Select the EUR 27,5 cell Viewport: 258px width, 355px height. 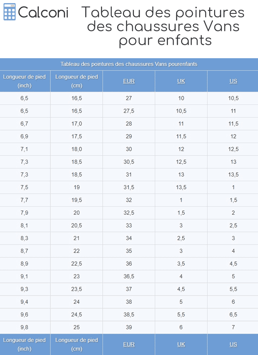tap(129, 111)
